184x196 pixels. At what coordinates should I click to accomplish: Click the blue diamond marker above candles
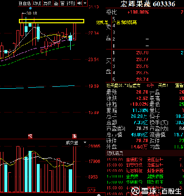coord(30,8)
